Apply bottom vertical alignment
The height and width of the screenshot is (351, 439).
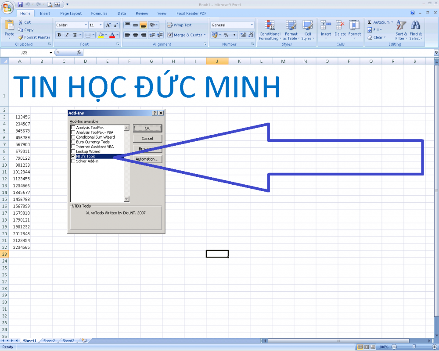[143, 25]
